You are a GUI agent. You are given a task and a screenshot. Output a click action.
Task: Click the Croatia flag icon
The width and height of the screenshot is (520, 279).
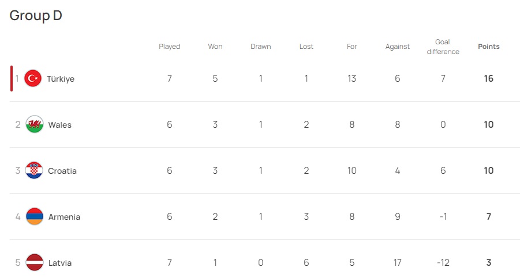click(35, 171)
